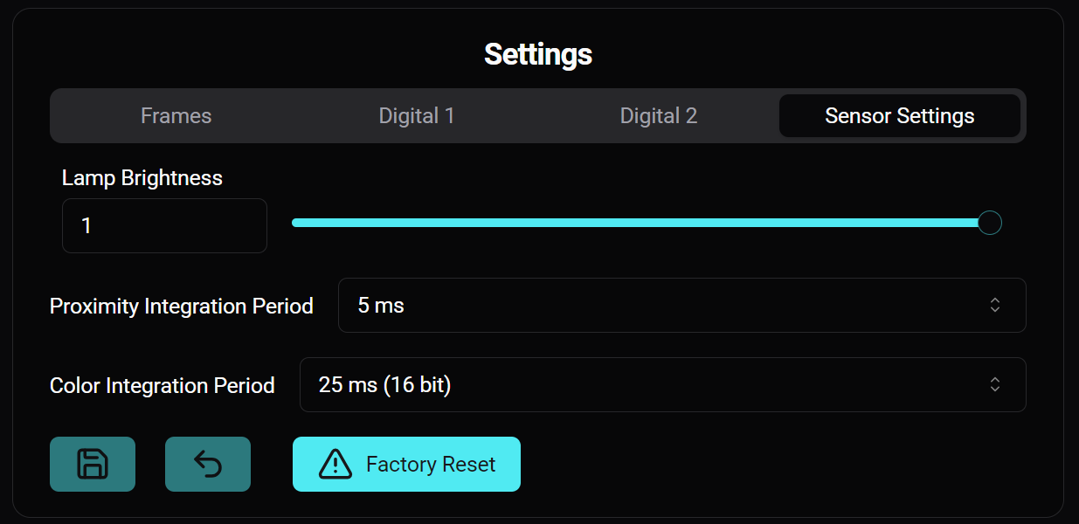Click the Lamp Brightness label
This screenshot has height=524, width=1079.
click(x=142, y=177)
